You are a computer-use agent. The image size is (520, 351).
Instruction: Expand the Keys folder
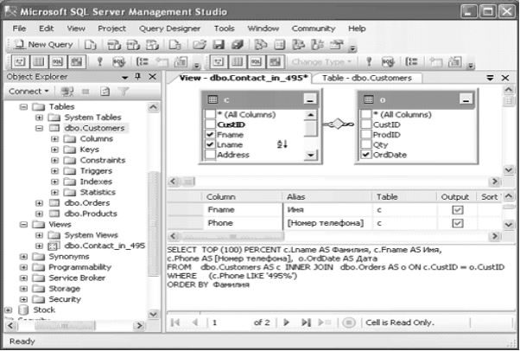click(x=54, y=150)
